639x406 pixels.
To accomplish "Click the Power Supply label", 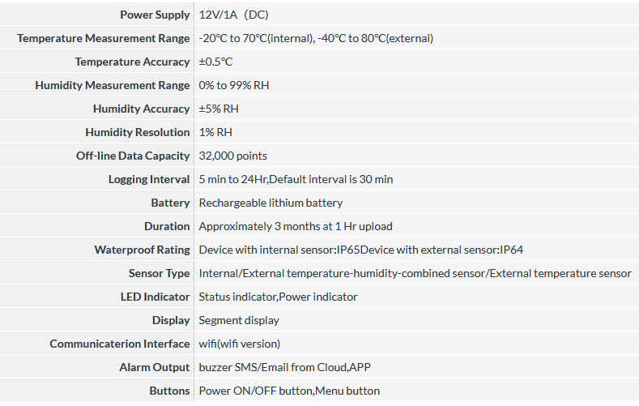I will tap(155, 15).
